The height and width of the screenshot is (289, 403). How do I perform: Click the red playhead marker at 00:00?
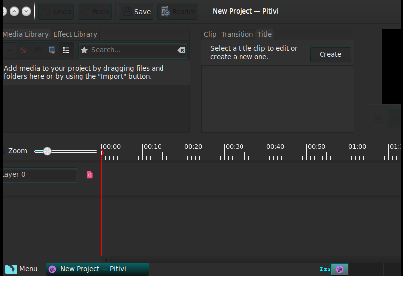[102, 153]
